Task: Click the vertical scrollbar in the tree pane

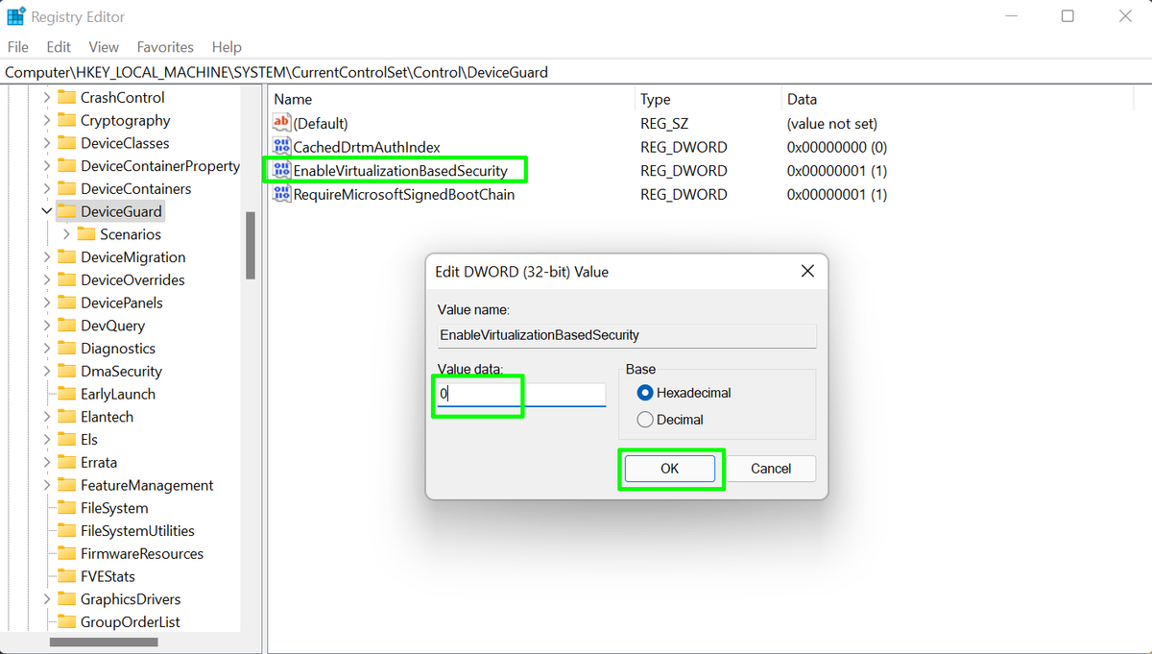Action: pos(252,245)
